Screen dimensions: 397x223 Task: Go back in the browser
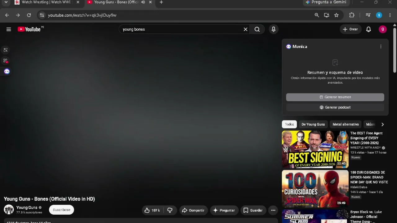point(7,15)
